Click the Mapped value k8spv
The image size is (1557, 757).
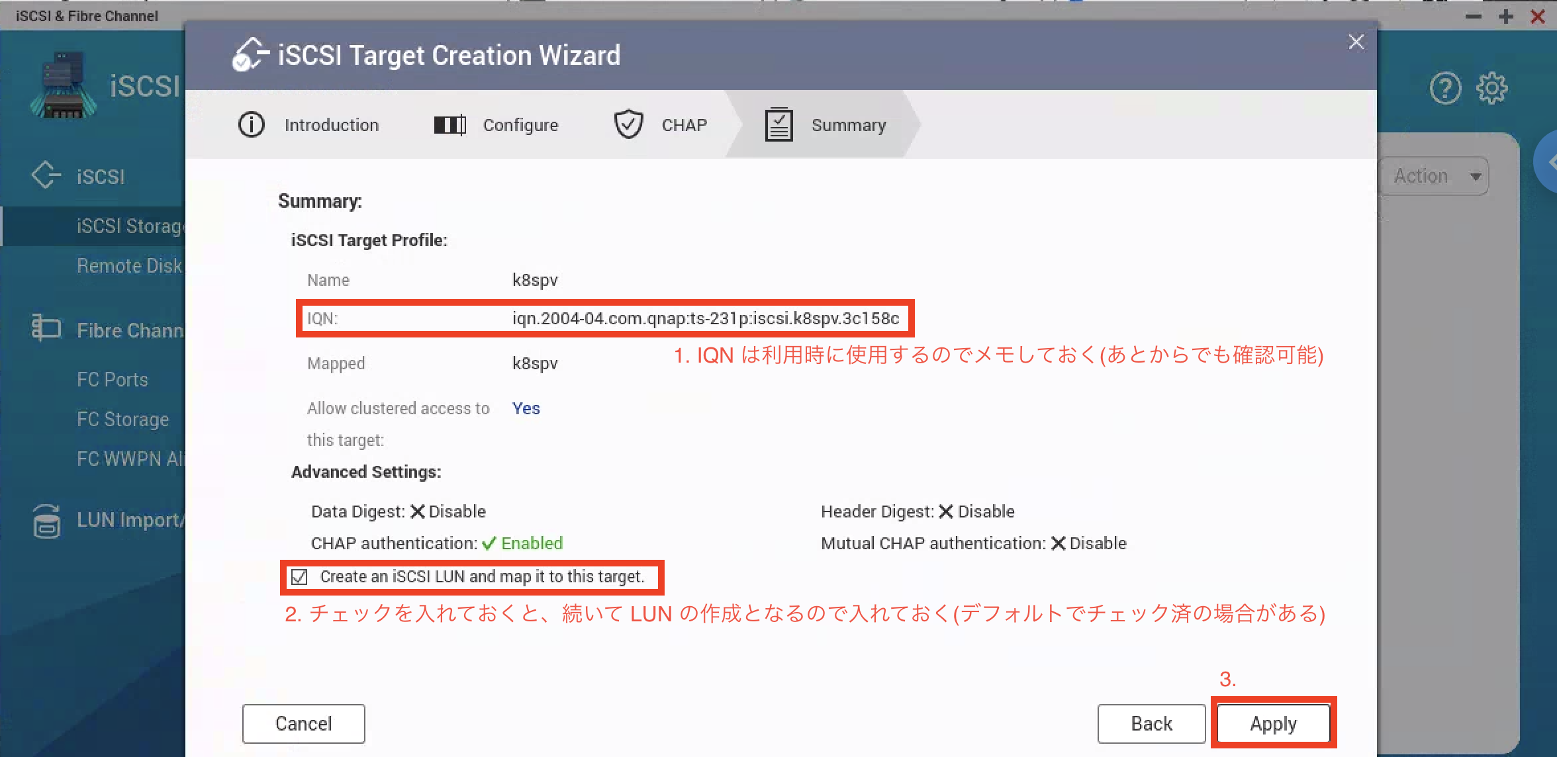pos(535,363)
